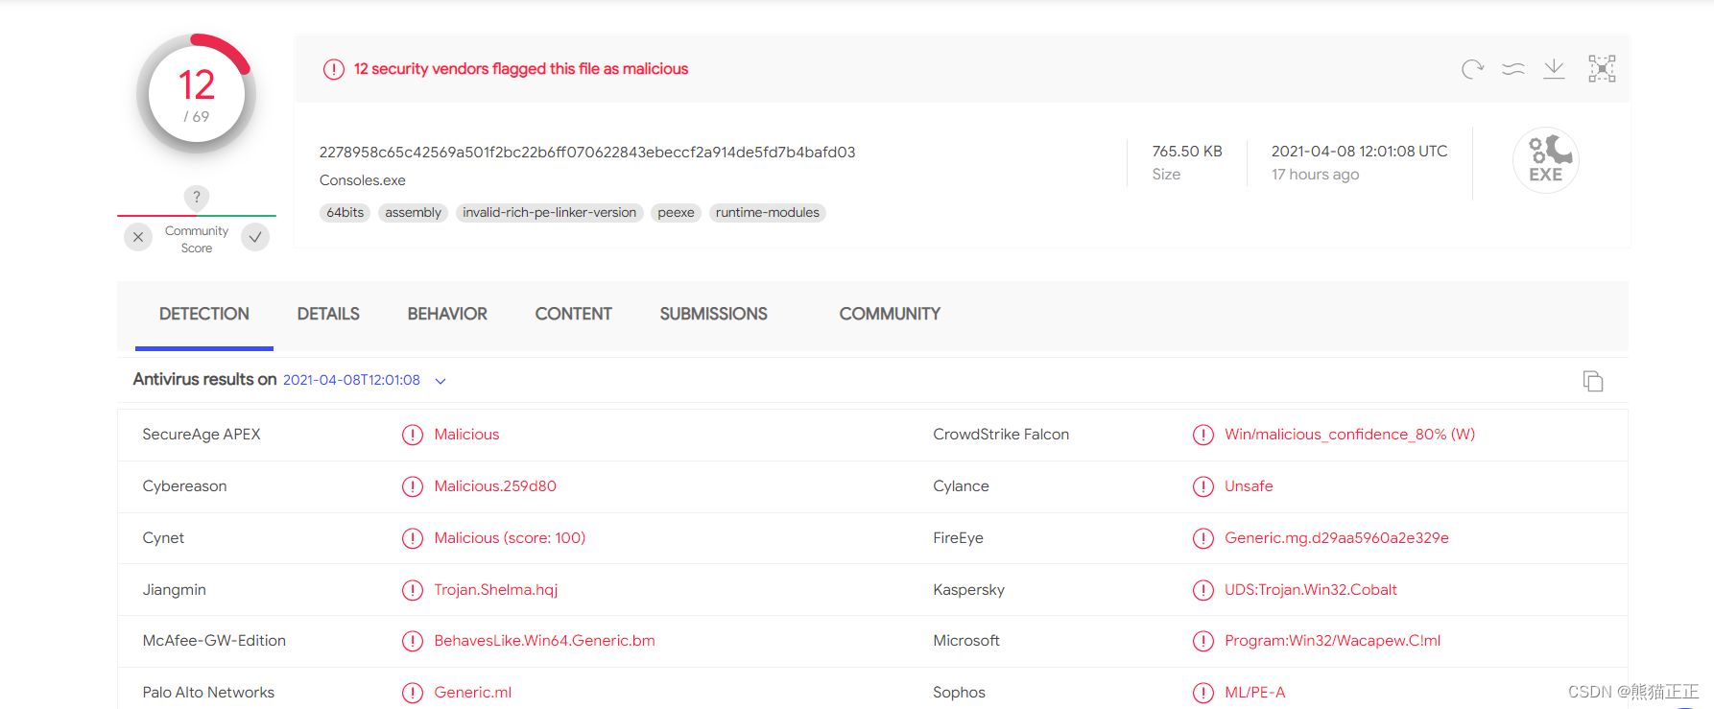Vote file as harmless with checkmark
The height and width of the screenshot is (709, 1714).
click(255, 237)
